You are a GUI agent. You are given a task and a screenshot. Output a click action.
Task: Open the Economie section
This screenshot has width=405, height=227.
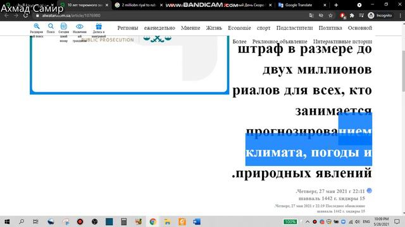click(x=239, y=28)
